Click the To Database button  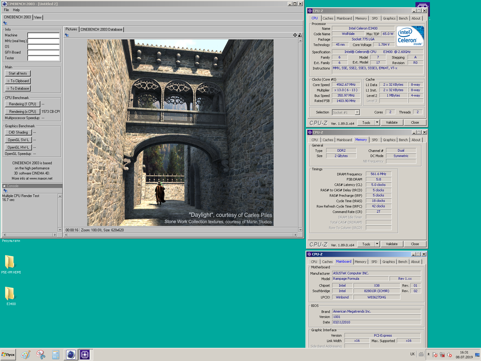(18, 88)
